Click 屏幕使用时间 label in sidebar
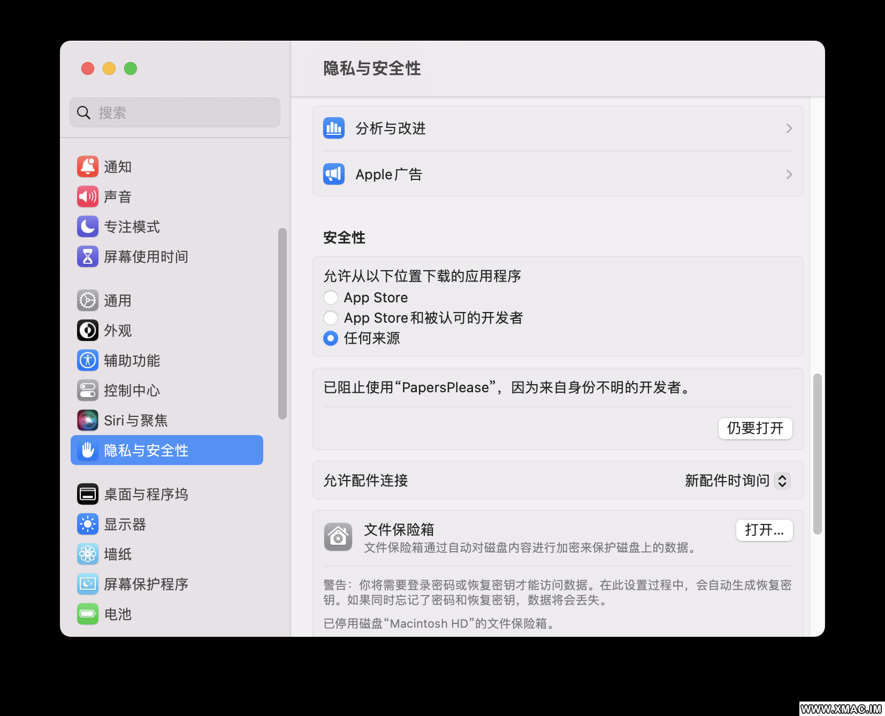 [x=146, y=256]
